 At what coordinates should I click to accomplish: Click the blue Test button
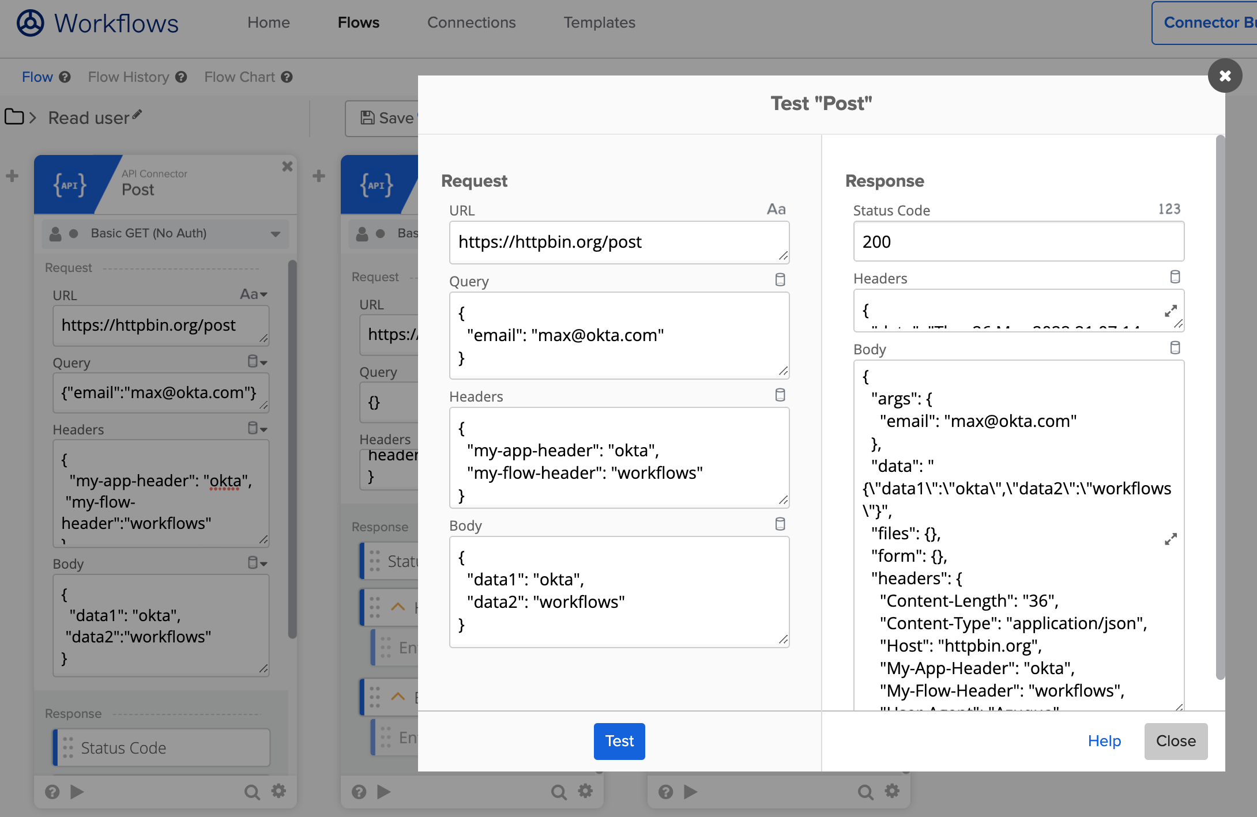tap(619, 741)
